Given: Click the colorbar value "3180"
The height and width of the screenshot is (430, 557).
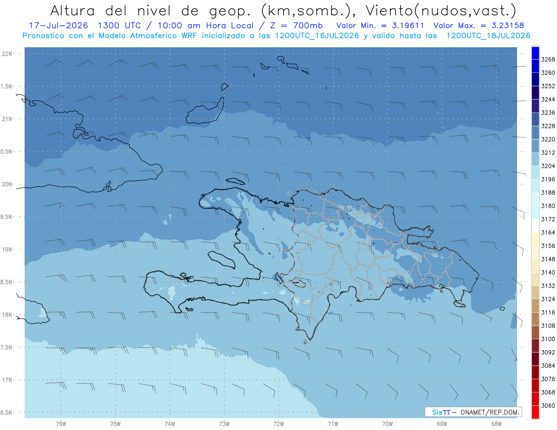Looking at the screenshot, I should (548, 206).
